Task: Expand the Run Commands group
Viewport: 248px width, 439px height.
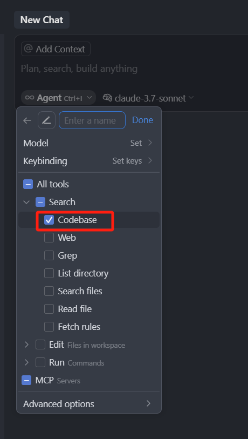Action: coord(26,362)
